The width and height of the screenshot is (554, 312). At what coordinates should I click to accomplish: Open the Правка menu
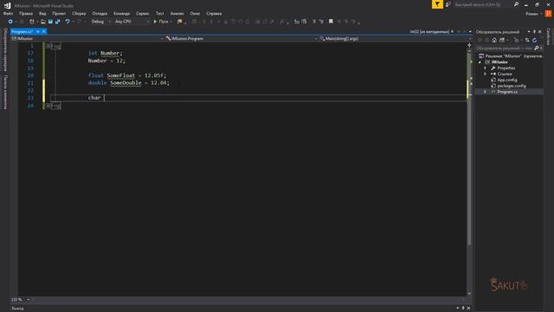[x=26, y=14]
